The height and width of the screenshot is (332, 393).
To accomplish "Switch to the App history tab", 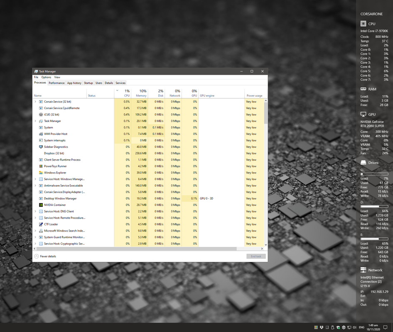I will tap(74, 83).
